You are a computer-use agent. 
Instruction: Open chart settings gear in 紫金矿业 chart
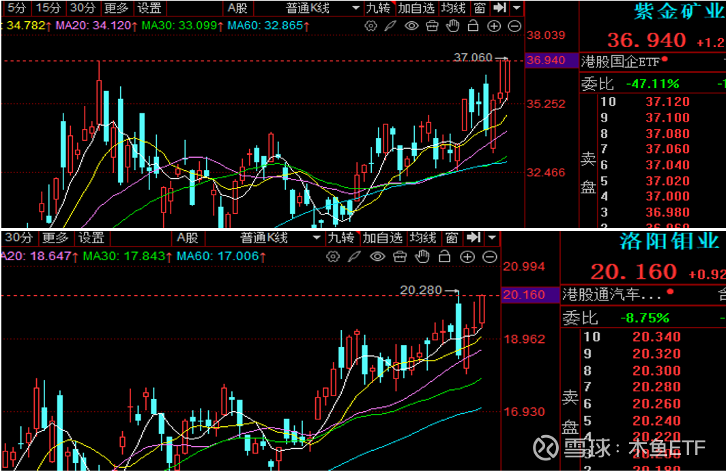point(370,26)
